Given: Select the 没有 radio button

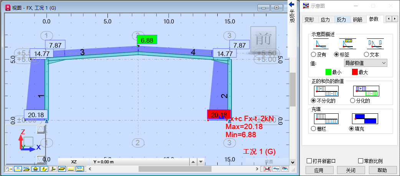Looking at the screenshot, I should tap(314, 55).
